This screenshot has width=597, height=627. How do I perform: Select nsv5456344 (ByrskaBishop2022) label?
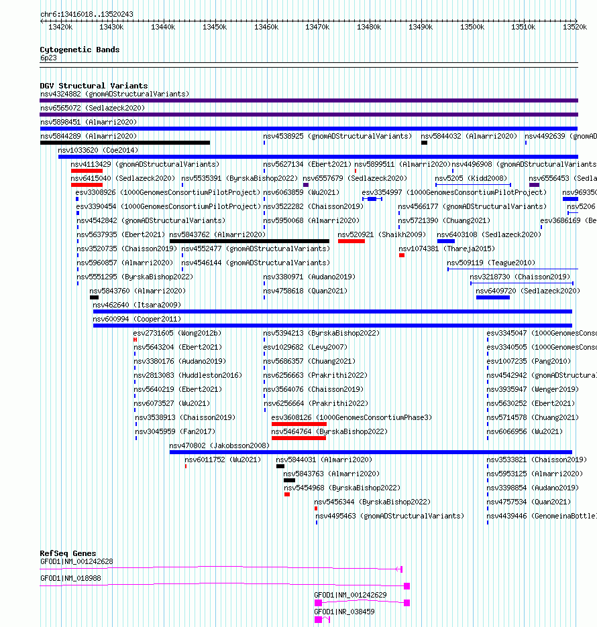[372, 502]
